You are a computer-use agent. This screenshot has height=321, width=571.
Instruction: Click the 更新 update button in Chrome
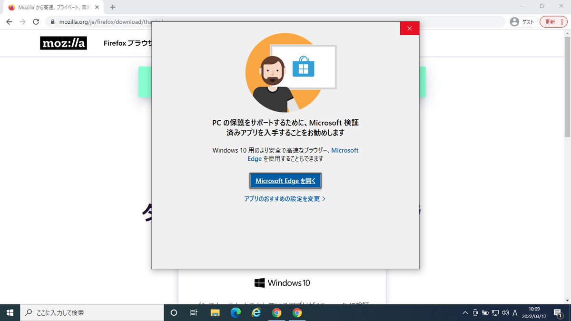(554, 22)
